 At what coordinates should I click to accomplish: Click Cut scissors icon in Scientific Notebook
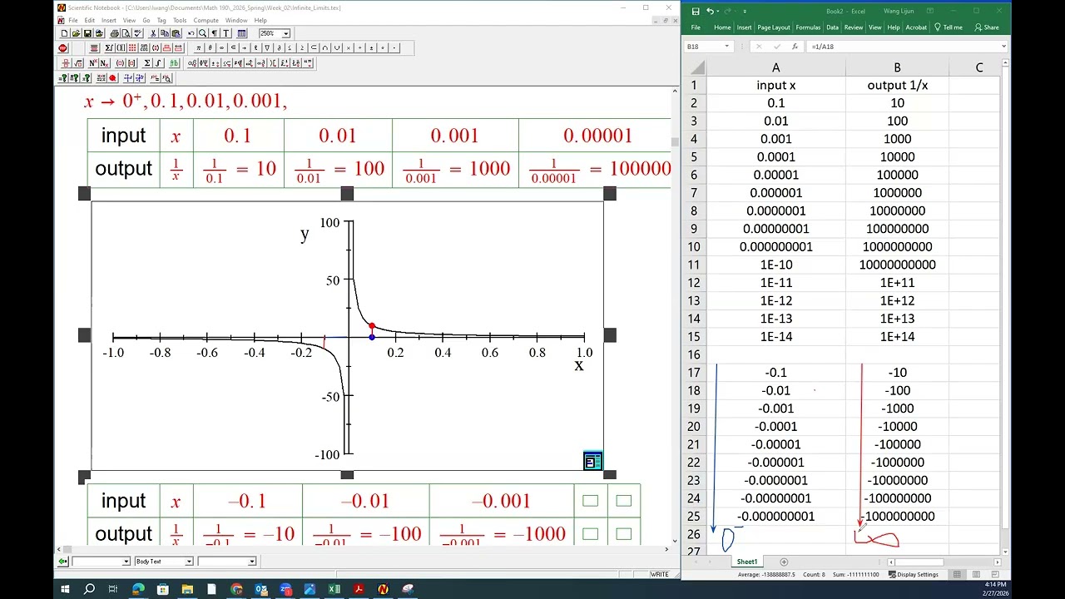[153, 33]
